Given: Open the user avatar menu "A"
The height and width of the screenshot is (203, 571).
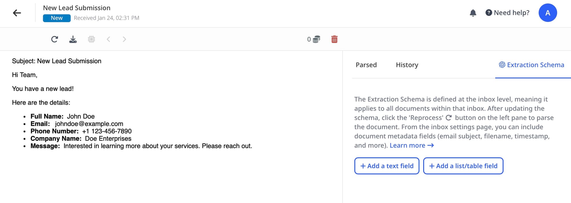Looking at the screenshot, I should [x=548, y=13].
